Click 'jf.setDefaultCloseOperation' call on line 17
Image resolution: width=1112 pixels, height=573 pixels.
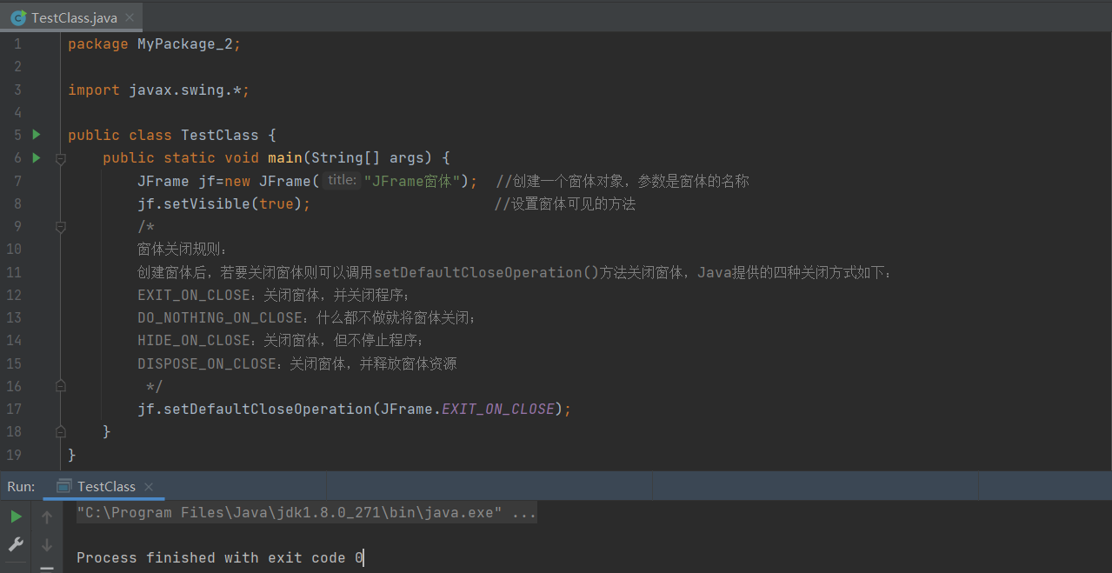(255, 409)
